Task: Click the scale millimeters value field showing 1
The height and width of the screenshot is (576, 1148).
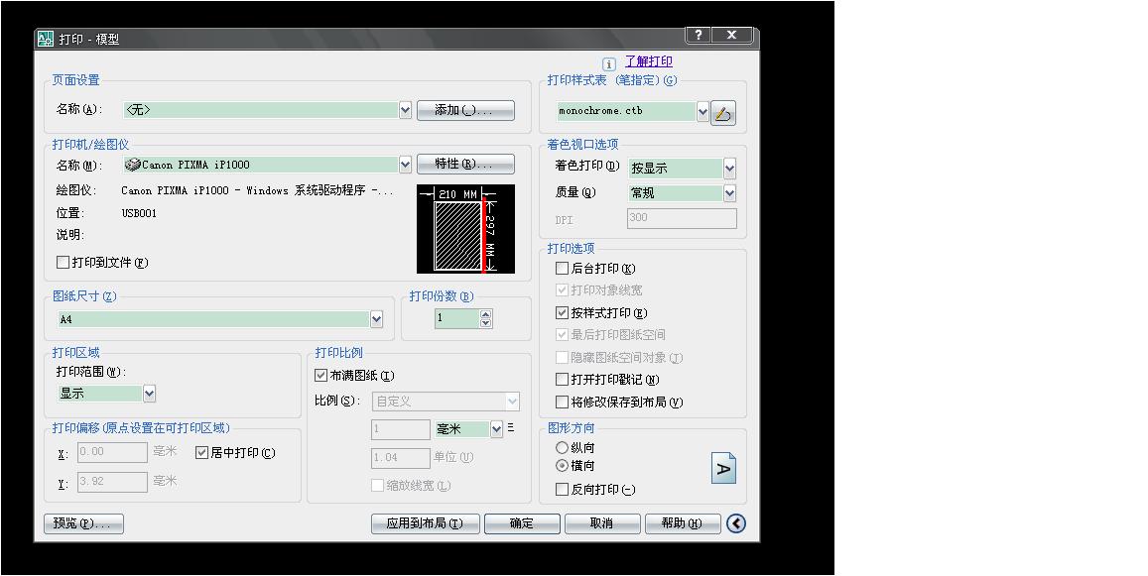Action: (401, 429)
